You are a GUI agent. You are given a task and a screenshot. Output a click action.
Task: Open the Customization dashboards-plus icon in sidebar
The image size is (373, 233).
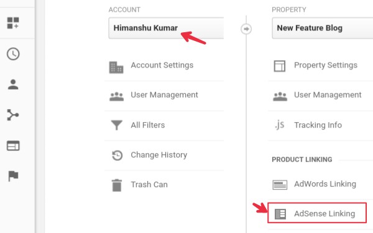[x=13, y=23]
